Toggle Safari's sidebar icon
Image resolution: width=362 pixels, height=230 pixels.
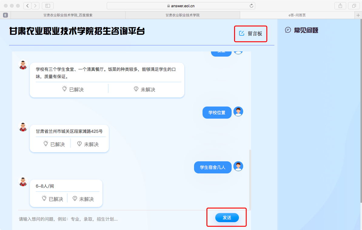coord(48,5)
